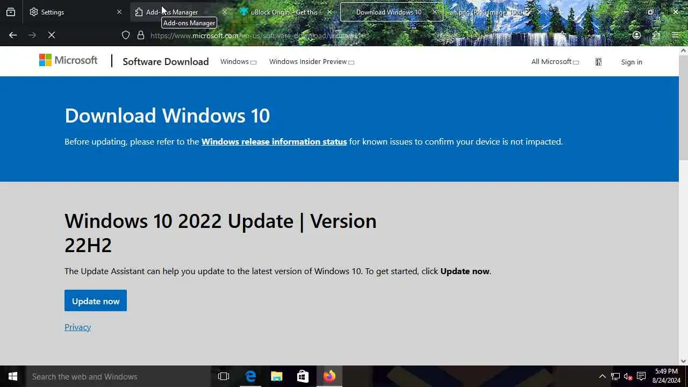Open the Action Center notifications icon
688x387 pixels.
click(x=641, y=376)
